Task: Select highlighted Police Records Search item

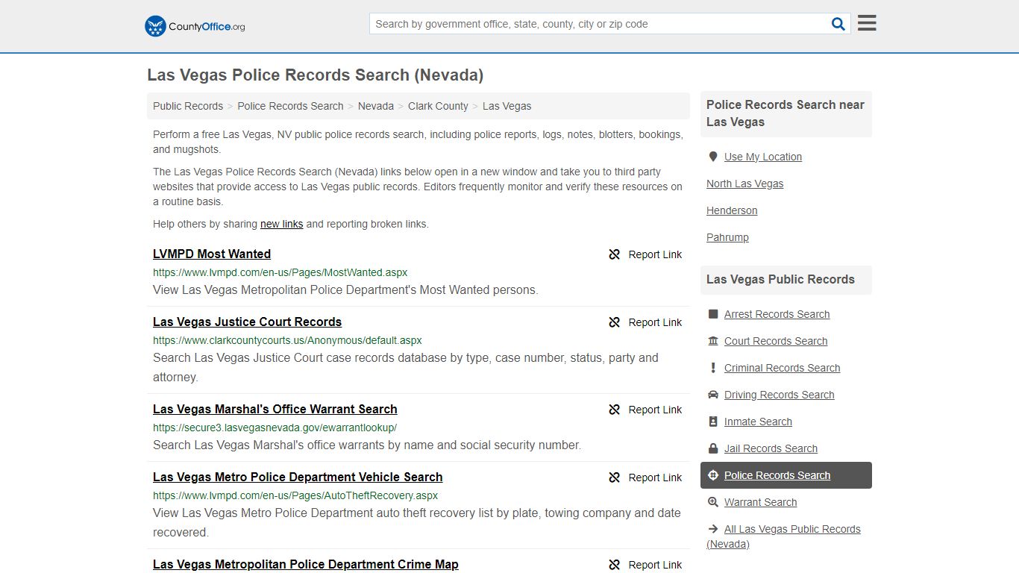Action: point(786,475)
